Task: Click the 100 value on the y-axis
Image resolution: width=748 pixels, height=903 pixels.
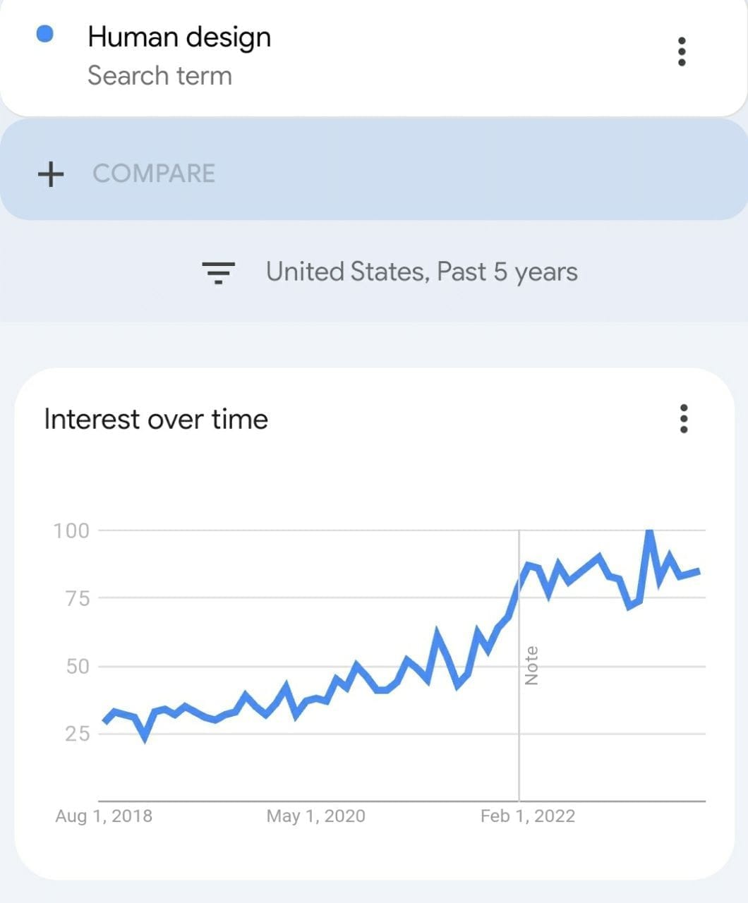Action: pyautogui.click(x=71, y=531)
